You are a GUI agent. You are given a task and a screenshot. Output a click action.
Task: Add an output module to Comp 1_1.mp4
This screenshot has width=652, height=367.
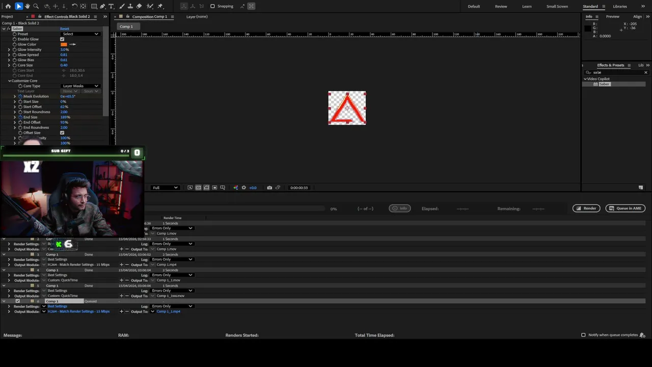pos(121,311)
